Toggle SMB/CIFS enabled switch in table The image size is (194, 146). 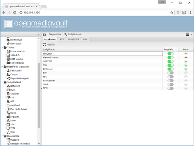[x=171, y=61]
